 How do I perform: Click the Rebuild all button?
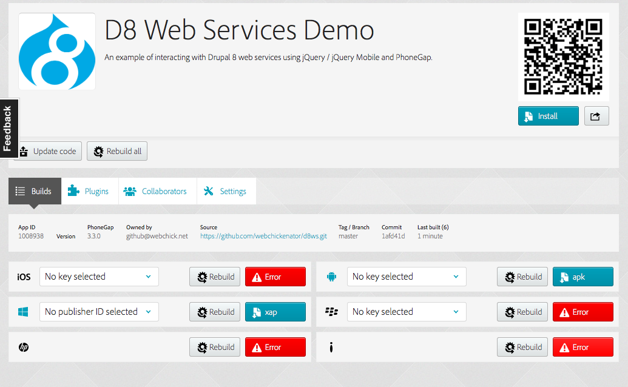[117, 151]
